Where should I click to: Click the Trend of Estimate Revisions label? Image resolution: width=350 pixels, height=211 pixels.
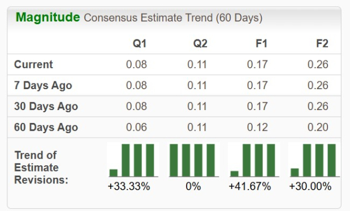[41, 168]
